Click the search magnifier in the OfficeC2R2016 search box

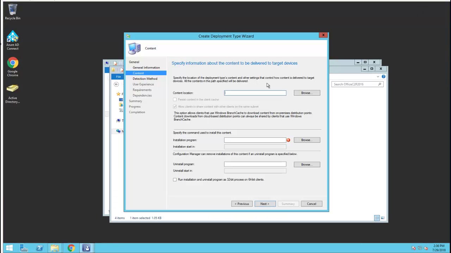pos(379,84)
